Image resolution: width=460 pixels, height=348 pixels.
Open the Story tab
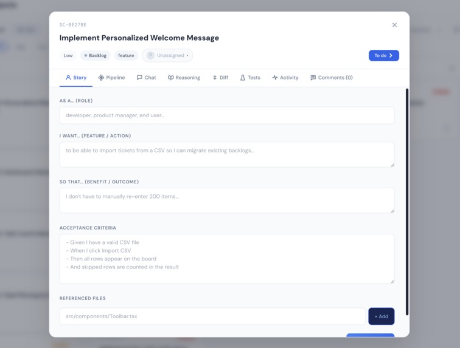[x=76, y=78]
